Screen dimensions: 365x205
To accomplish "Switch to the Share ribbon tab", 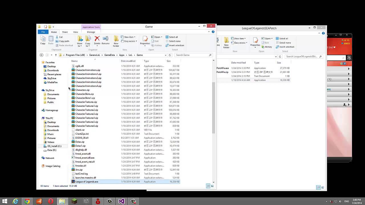I will point(65,32).
